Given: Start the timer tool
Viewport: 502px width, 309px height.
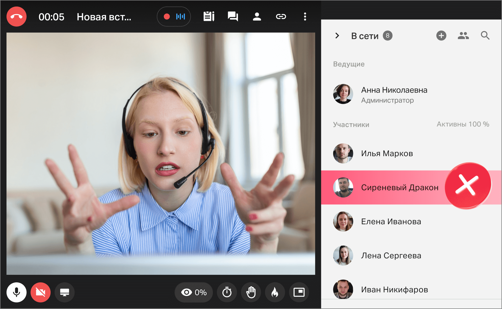Looking at the screenshot, I should 227,292.
